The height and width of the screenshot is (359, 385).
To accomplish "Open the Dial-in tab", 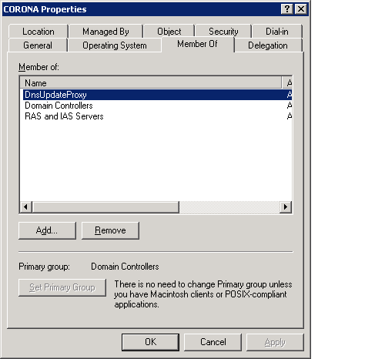I will pos(277,32).
